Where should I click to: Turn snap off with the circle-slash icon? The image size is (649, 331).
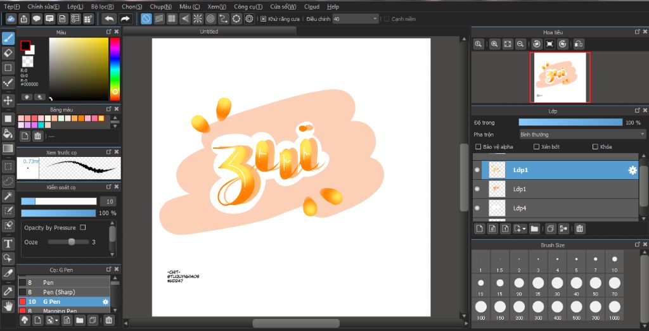[146, 18]
